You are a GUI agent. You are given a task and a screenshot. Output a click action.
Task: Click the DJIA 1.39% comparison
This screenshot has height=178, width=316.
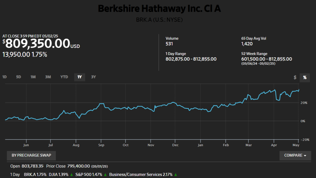58,175
